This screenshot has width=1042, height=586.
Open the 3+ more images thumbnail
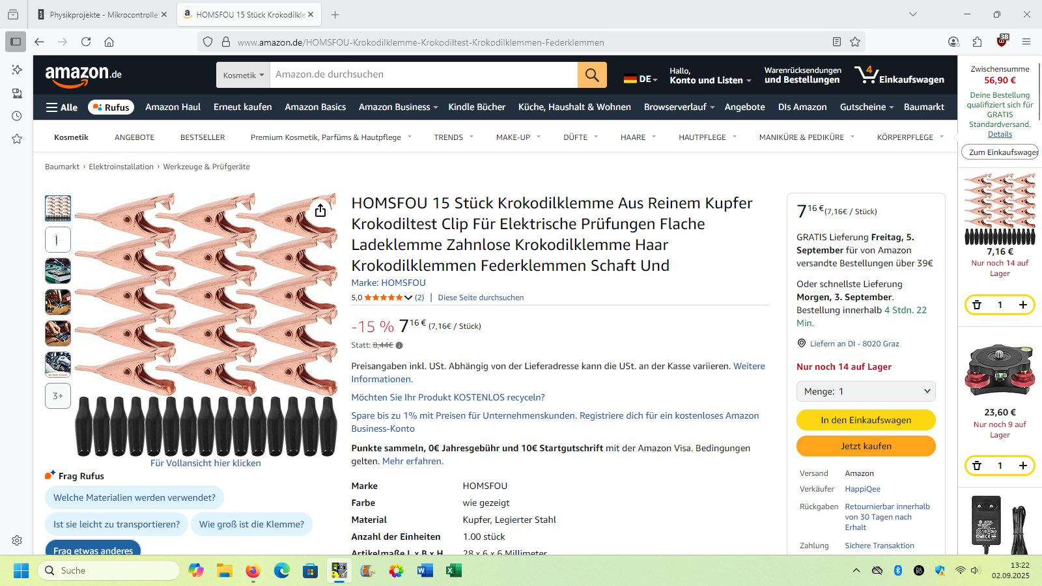point(58,396)
